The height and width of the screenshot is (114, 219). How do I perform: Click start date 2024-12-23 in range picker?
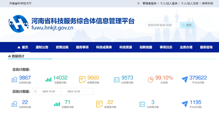49,92
